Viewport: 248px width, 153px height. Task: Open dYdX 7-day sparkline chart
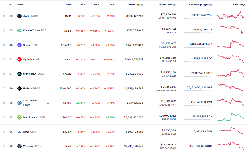pyautogui.click(x=230, y=15)
